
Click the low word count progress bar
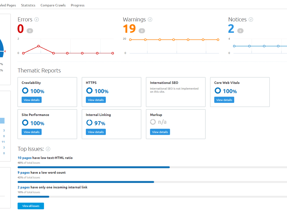coord(152,182)
